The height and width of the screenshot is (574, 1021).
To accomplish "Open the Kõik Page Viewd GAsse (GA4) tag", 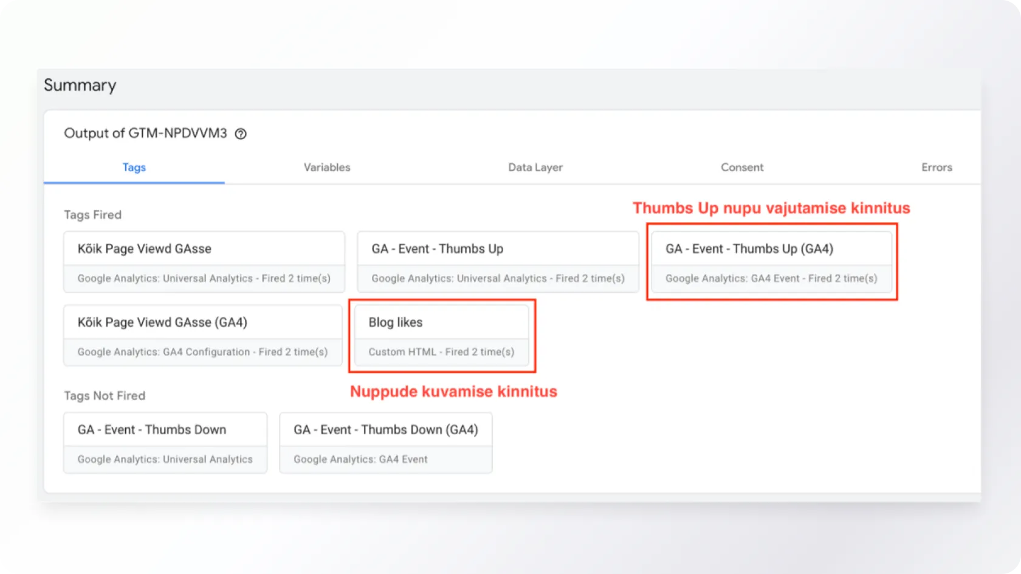I will tap(203, 335).
